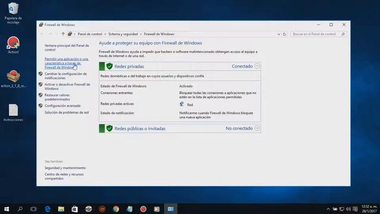This screenshot has height=214, width=380.
Task: Click the search magnifier in Control Panel search
Action: tap(343, 34)
